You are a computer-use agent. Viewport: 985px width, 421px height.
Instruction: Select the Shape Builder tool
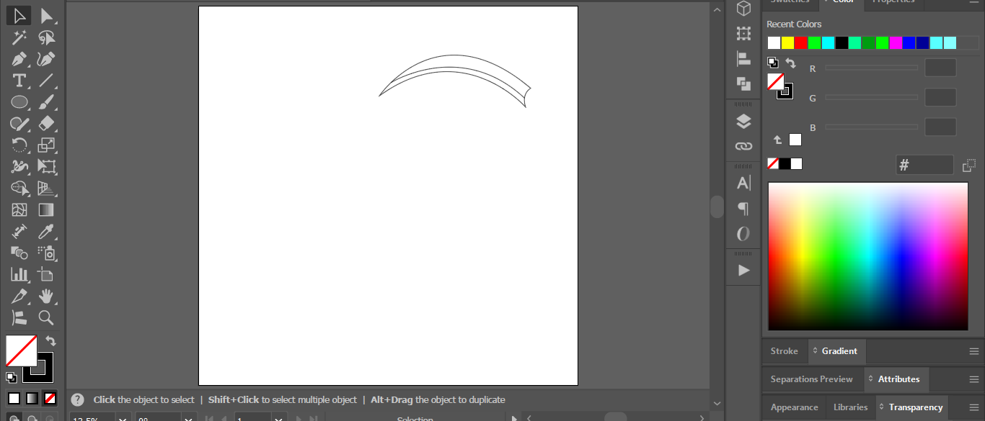point(19,189)
